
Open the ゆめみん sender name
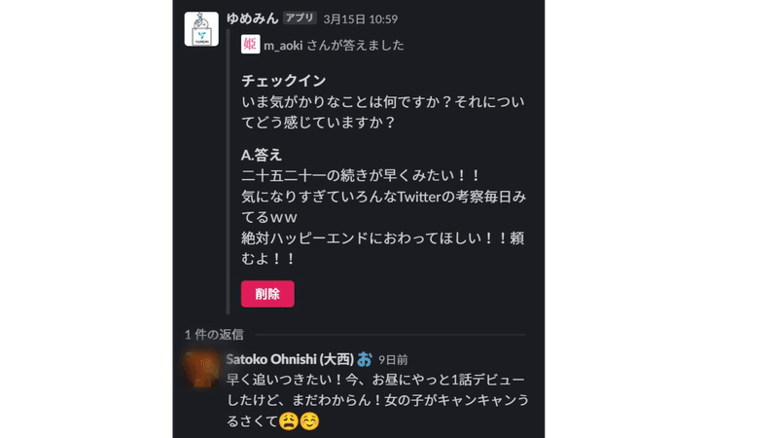[x=253, y=18]
